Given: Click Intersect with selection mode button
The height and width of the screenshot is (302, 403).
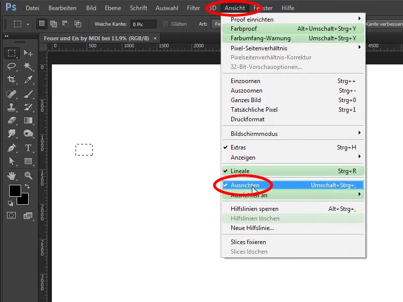Looking at the screenshot, I should (78, 24).
